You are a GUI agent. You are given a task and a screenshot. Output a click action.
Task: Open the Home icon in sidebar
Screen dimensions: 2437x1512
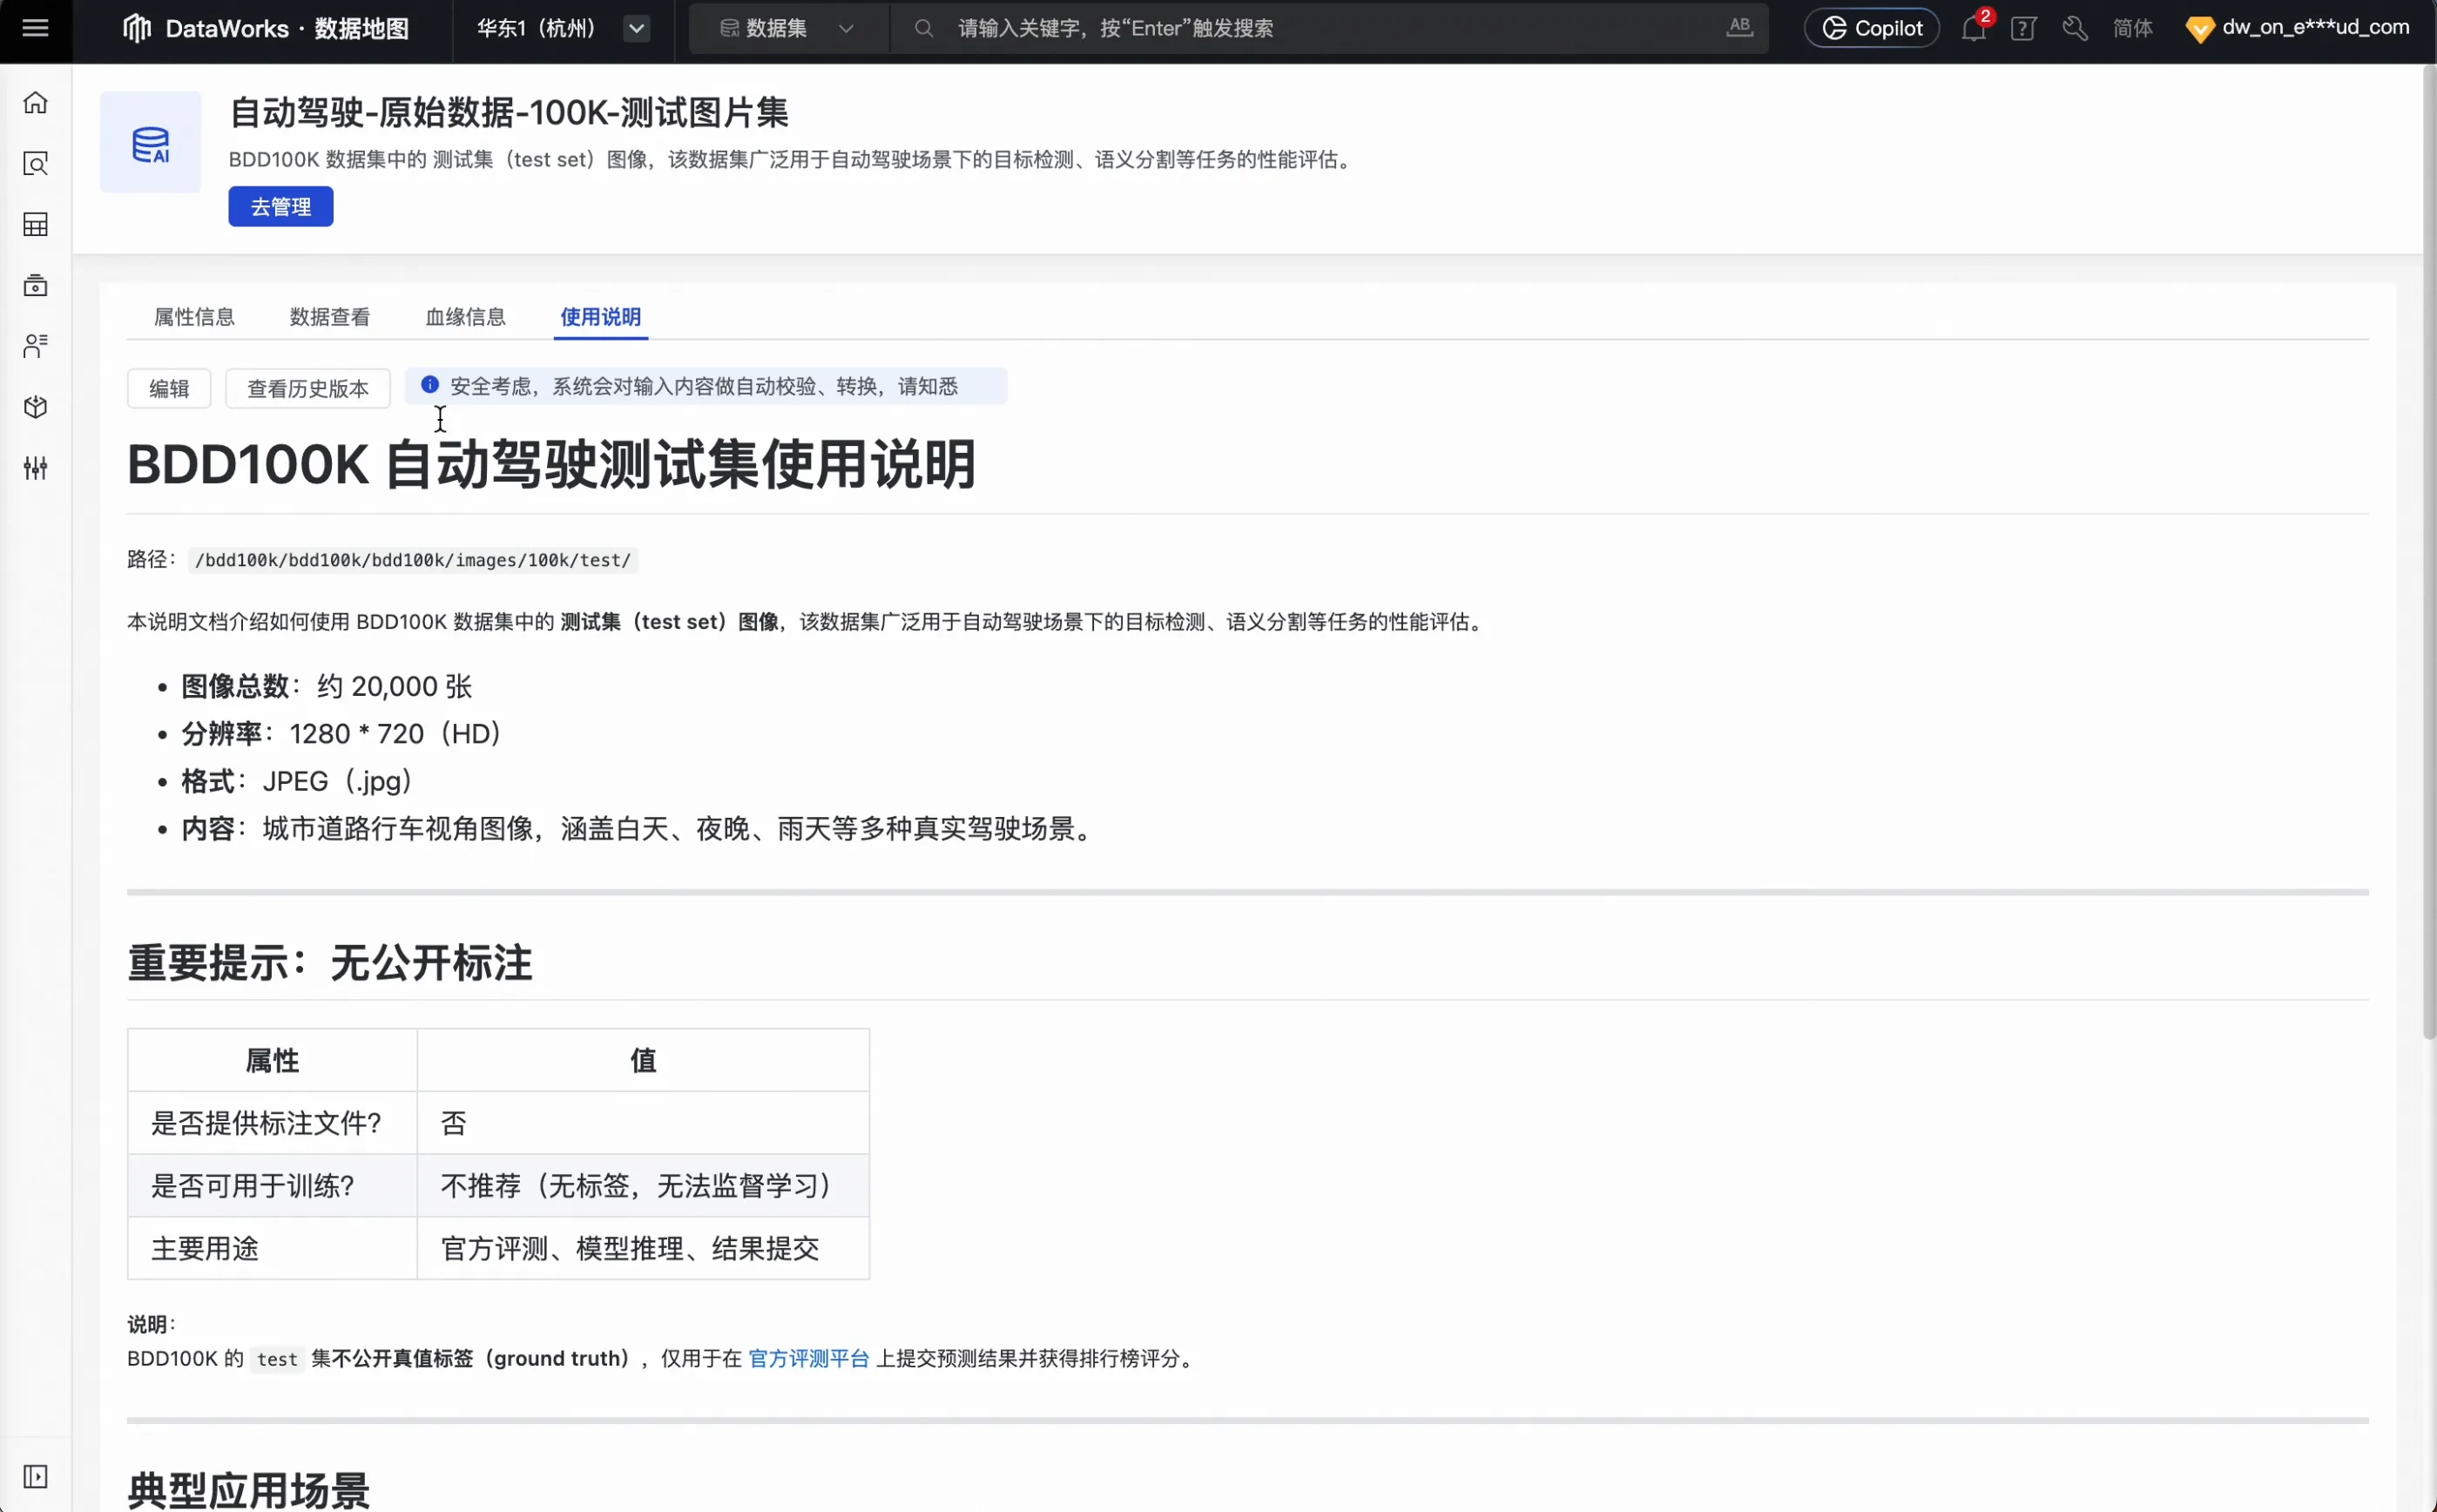click(x=36, y=102)
